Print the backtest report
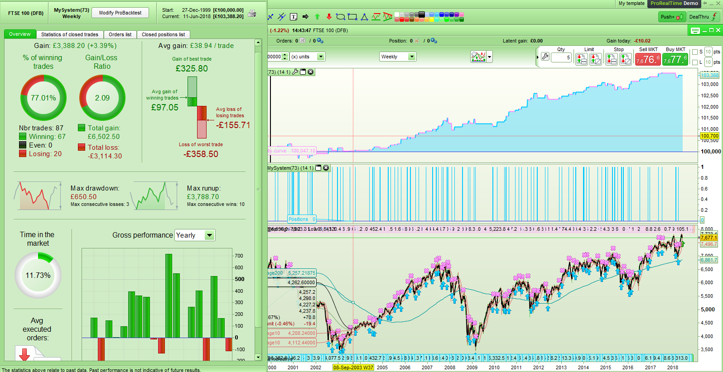 [x=252, y=13]
